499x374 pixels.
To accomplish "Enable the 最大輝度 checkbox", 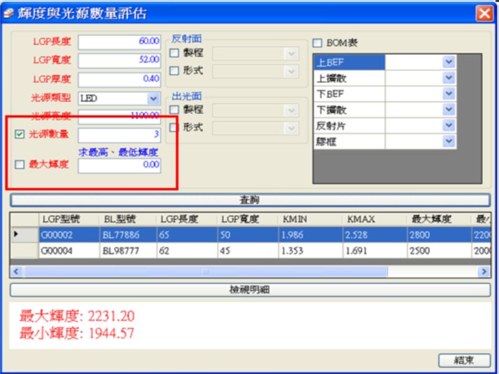I will pyautogui.click(x=19, y=165).
